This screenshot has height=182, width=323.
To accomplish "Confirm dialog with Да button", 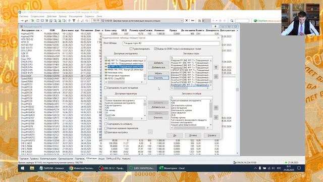I will coord(175,135).
